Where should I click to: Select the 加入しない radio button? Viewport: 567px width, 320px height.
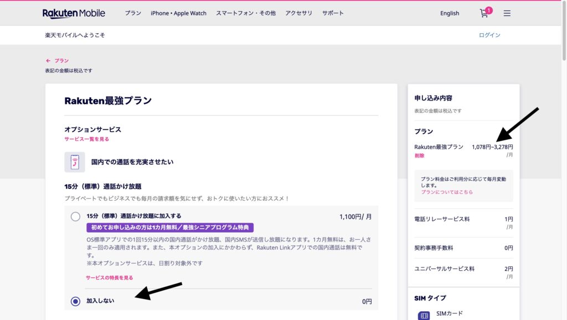[75, 301]
